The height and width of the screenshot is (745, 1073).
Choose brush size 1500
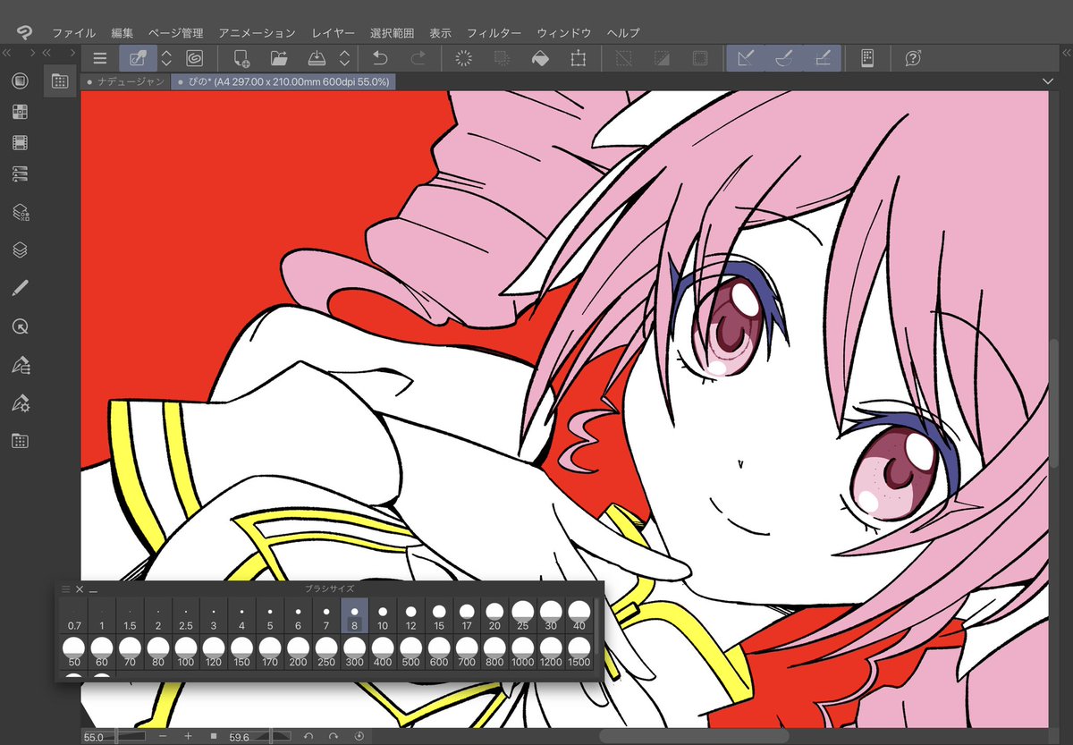(x=579, y=652)
